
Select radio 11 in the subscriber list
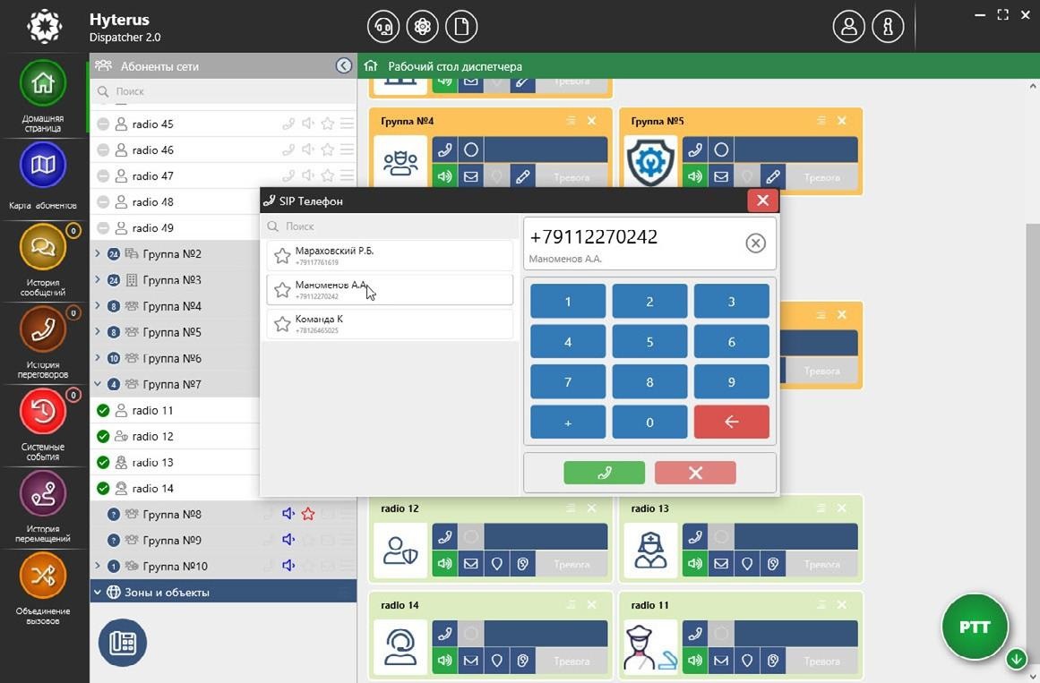(175, 411)
